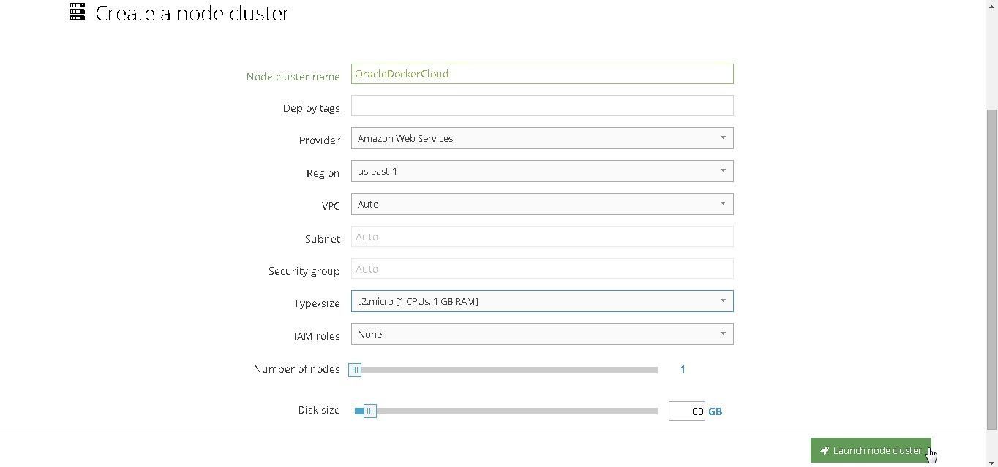The image size is (998, 467).
Task: Click the server icon beside the page title
Action: click(77, 12)
